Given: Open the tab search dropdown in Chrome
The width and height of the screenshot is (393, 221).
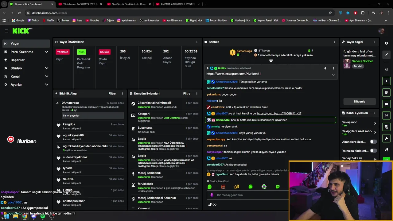Looking at the screenshot, I should pos(4,4).
